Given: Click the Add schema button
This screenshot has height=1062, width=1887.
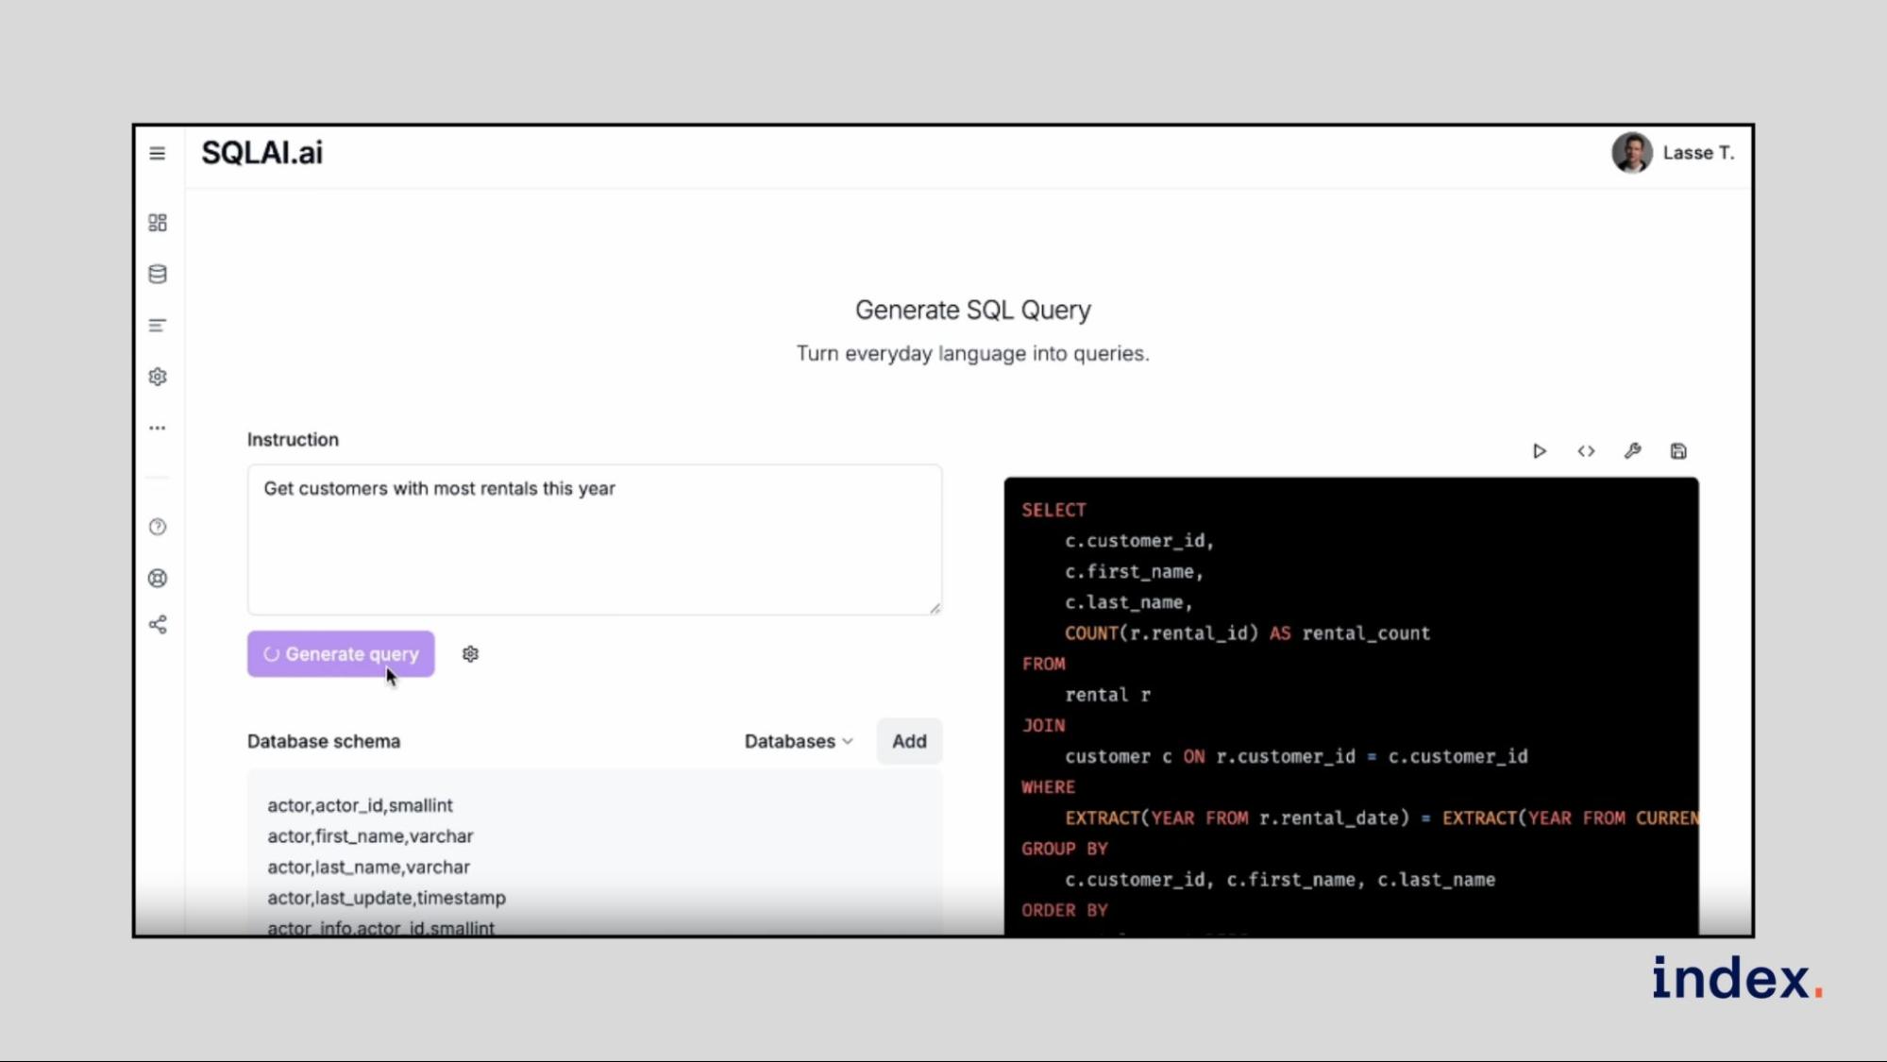Looking at the screenshot, I should [909, 741].
